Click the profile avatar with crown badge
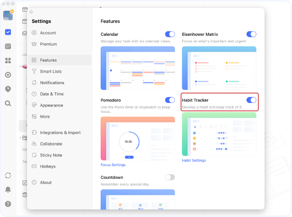Image resolution: width=292 pixels, height=217 pixels. point(8,15)
